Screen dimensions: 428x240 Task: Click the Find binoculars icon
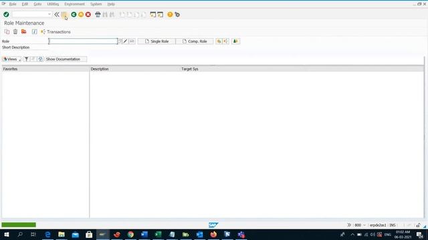(105, 15)
